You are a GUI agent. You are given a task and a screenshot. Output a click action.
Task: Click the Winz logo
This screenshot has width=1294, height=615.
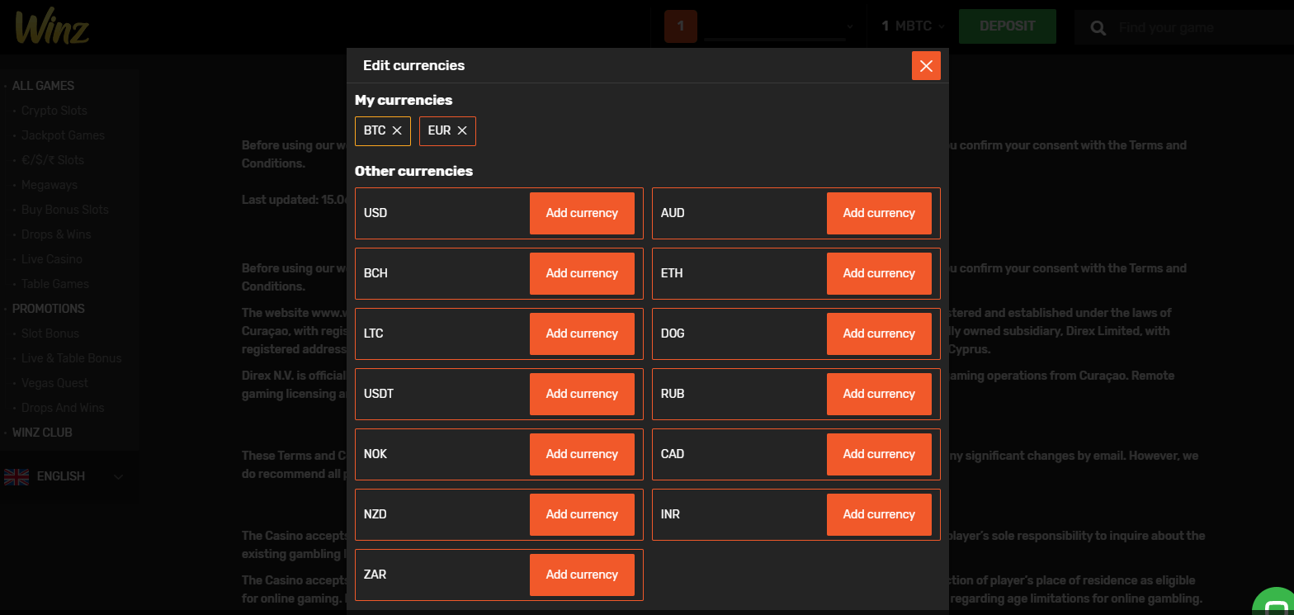pos(52,27)
